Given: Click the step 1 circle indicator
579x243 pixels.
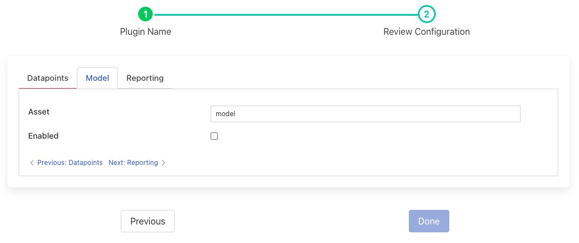Looking at the screenshot, I should click(145, 14).
